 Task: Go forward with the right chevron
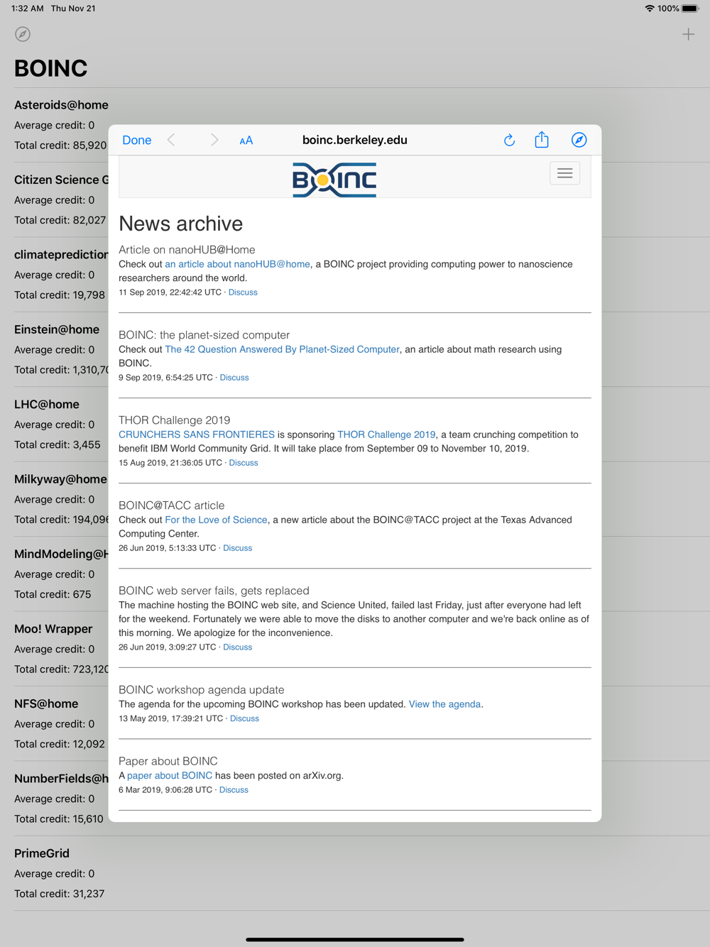pyautogui.click(x=214, y=140)
